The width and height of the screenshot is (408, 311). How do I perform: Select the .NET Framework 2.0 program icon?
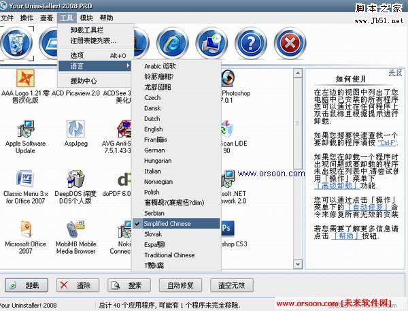click(x=228, y=179)
